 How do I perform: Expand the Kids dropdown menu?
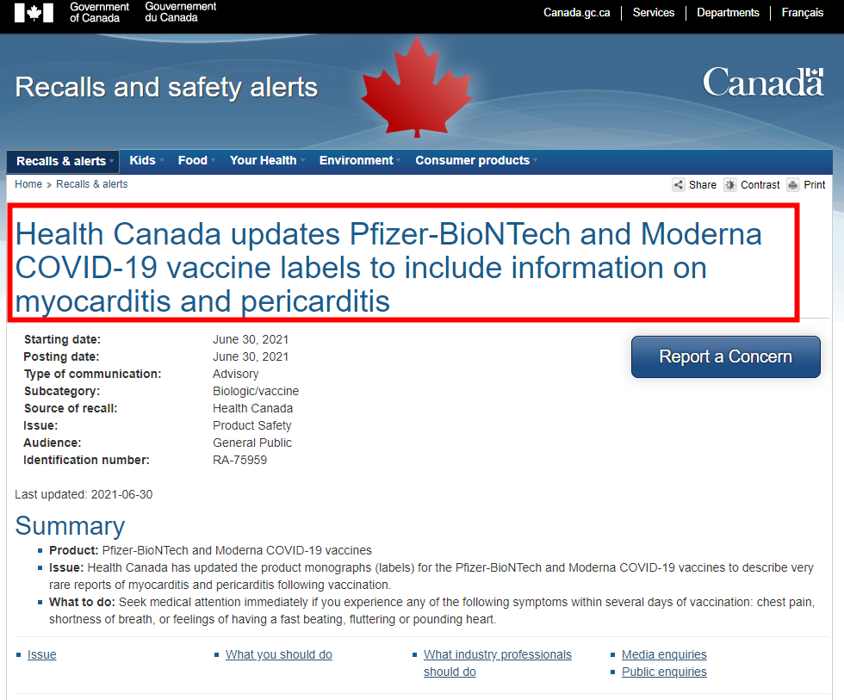point(144,161)
